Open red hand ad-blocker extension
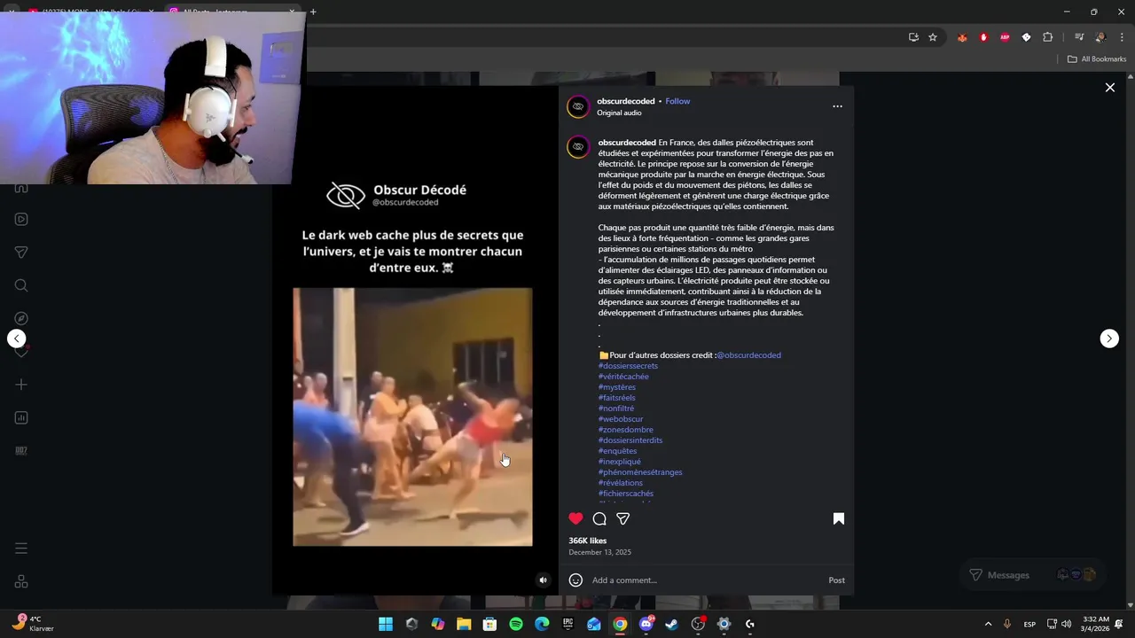This screenshot has width=1135, height=638. pyautogui.click(x=983, y=37)
